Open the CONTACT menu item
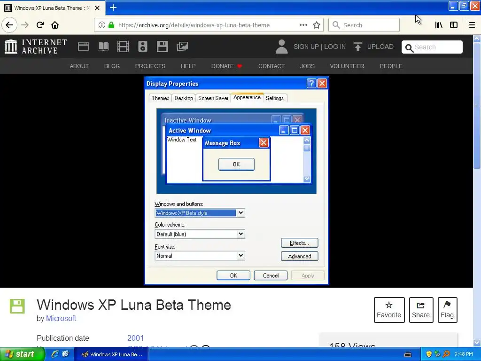The width and height of the screenshot is (481, 361). tap(272, 66)
